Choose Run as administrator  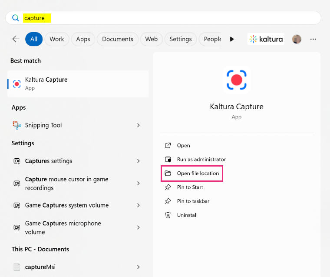pyautogui.click(x=201, y=159)
